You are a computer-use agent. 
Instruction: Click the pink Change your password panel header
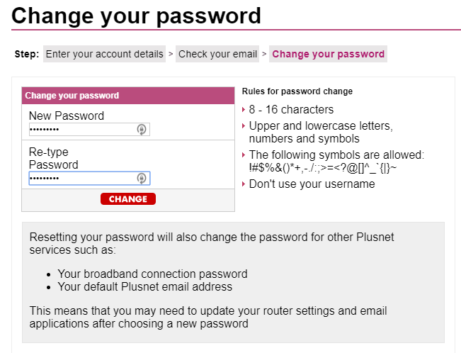click(127, 95)
